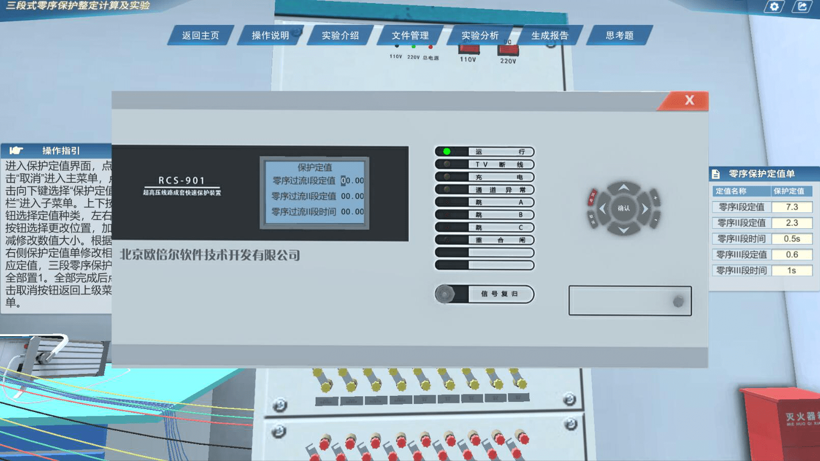Click the RCS-901 device label
Viewport: 820px width, 461px height.
182,180
